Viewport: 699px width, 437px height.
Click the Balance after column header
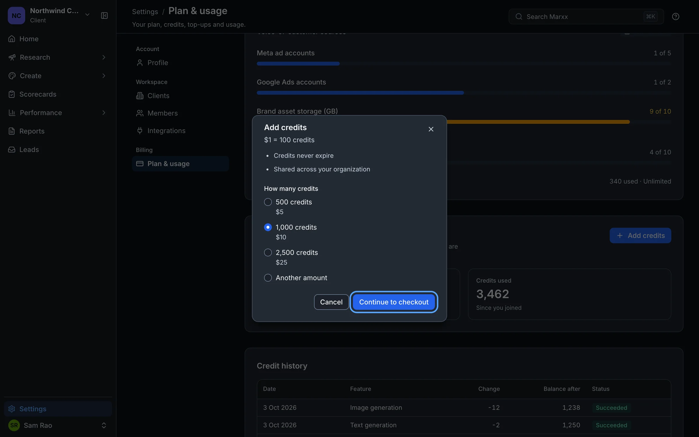(x=562, y=389)
